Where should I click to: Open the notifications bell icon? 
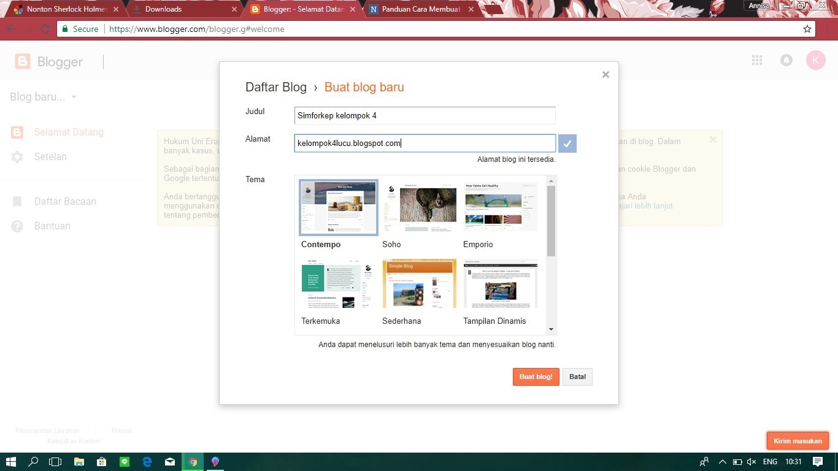786,60
